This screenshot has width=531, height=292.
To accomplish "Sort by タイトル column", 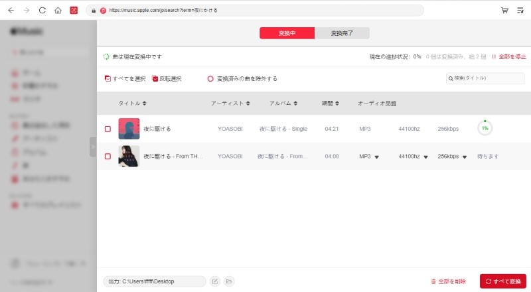I will click(132, 104).
